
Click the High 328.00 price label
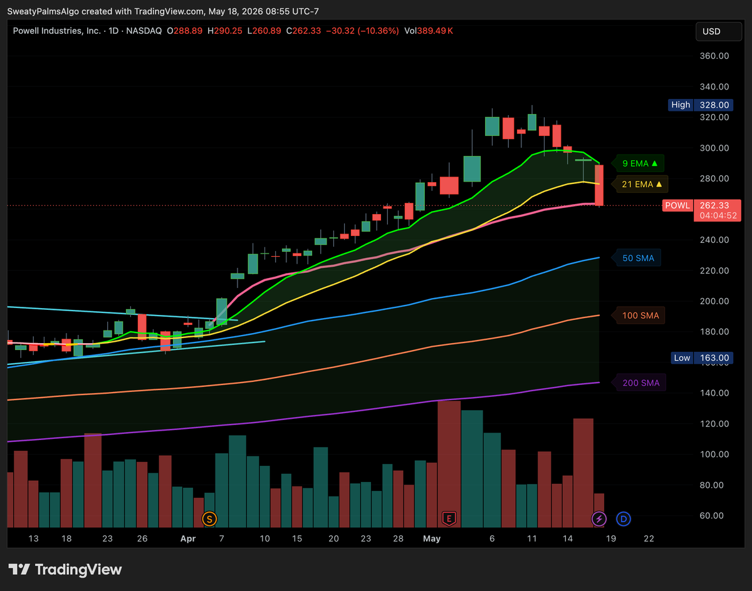pos(699,105)
